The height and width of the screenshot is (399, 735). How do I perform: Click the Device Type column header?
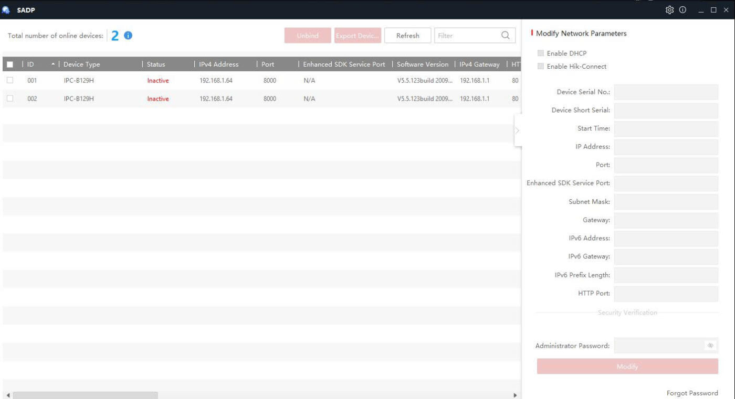81,64
